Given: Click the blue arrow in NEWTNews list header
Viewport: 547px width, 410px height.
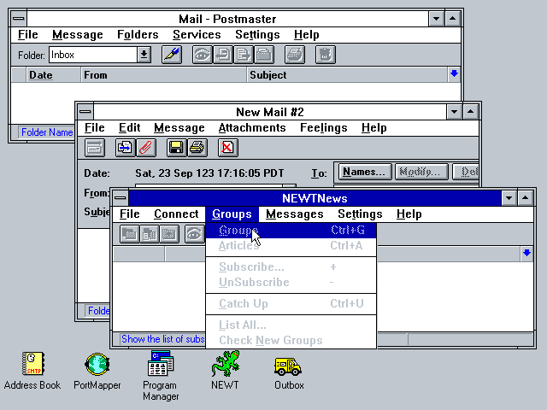Looking at the screenshot, I should (x=526, y=253).
